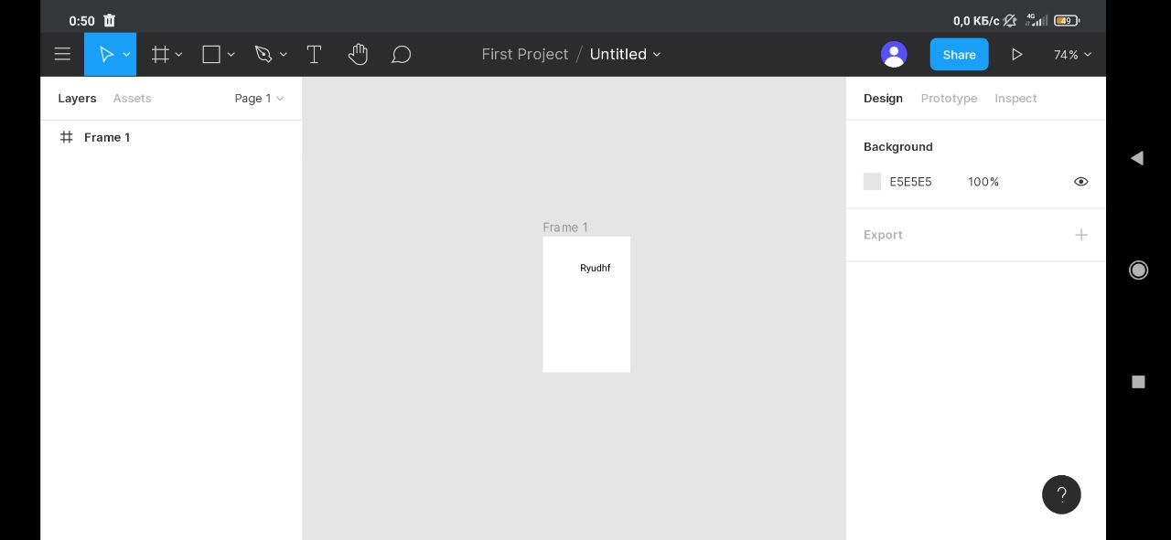The height and width of the screenshot is (540, 1171).
Task: Switch to the Prototype tab
Action: click(x=949, y=98)
